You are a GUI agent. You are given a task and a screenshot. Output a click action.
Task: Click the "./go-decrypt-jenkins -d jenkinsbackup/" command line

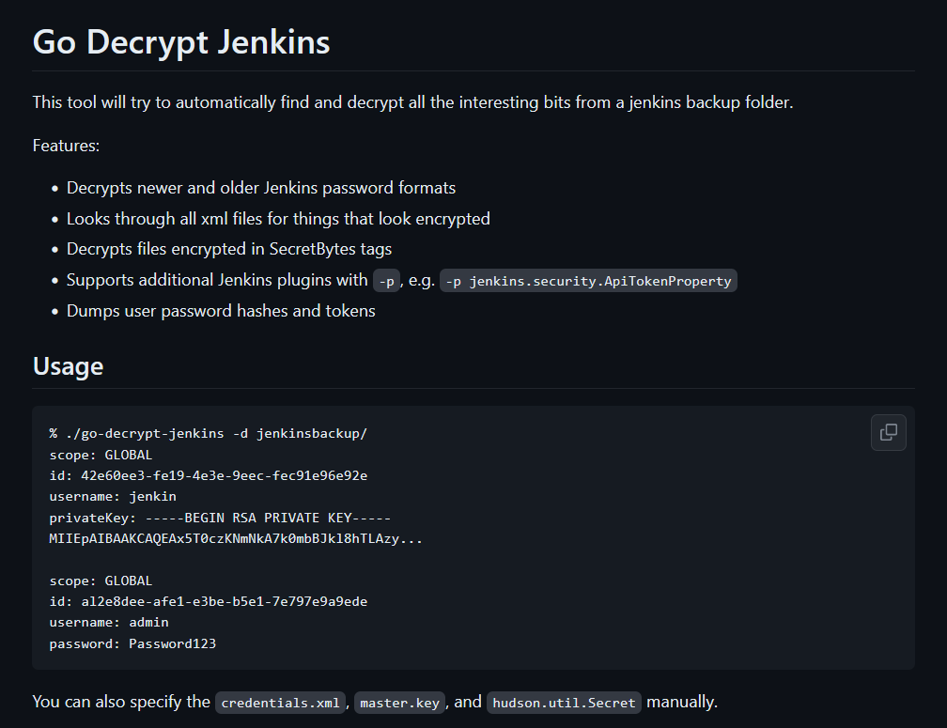tap(209, 433)
